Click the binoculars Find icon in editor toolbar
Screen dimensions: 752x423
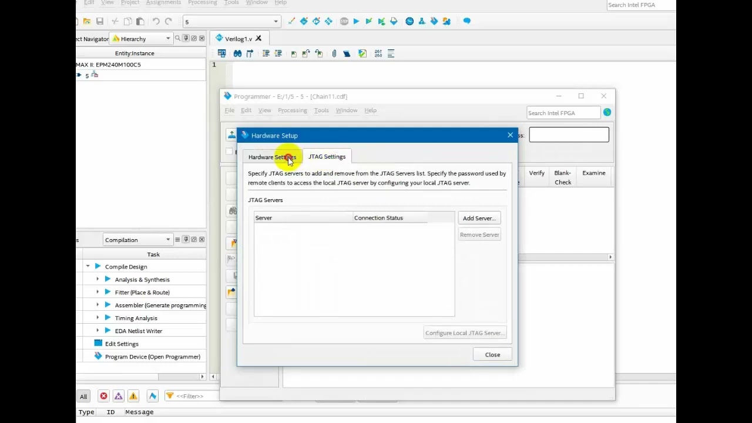click(x=237, y=53)
